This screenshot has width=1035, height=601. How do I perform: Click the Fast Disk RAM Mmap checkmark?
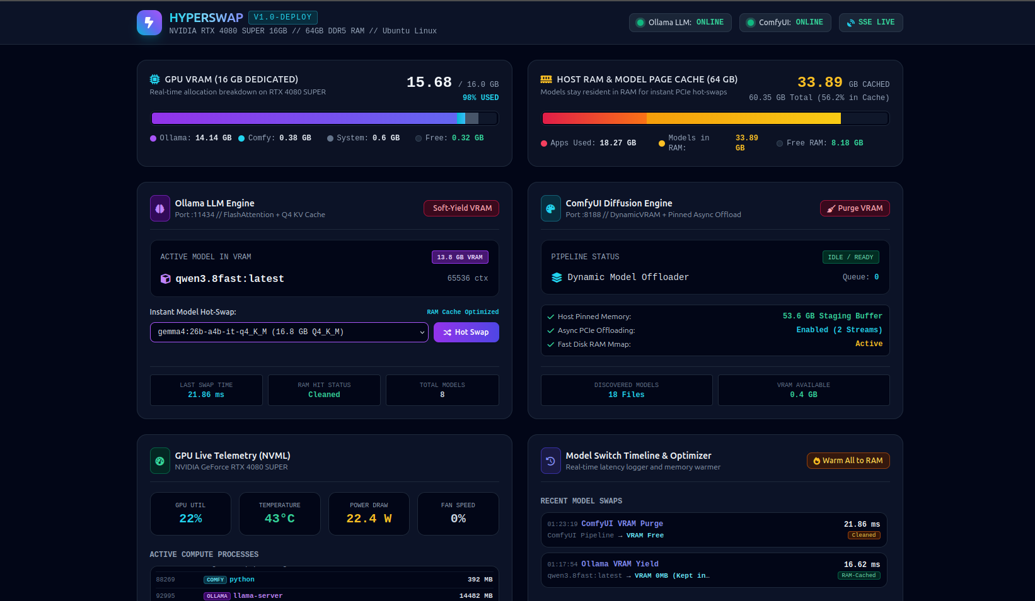coord(551,344)
